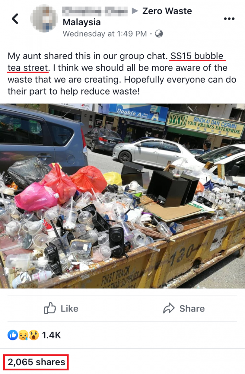Go back using the back arrow
The height and width of the screenshot is (374, 245).
point(15,19)
